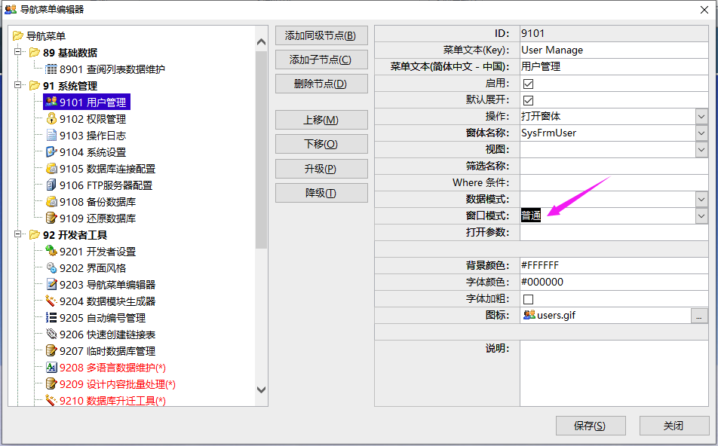Viewport: 718px width, 446px height.
Task: Select the 9102 权限管理 tree row
Action: (93, 119)
